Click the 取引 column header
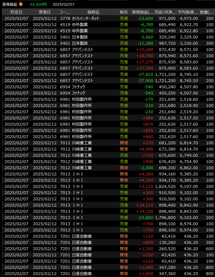Screen dimensions: 215x277 click(124, 12)
